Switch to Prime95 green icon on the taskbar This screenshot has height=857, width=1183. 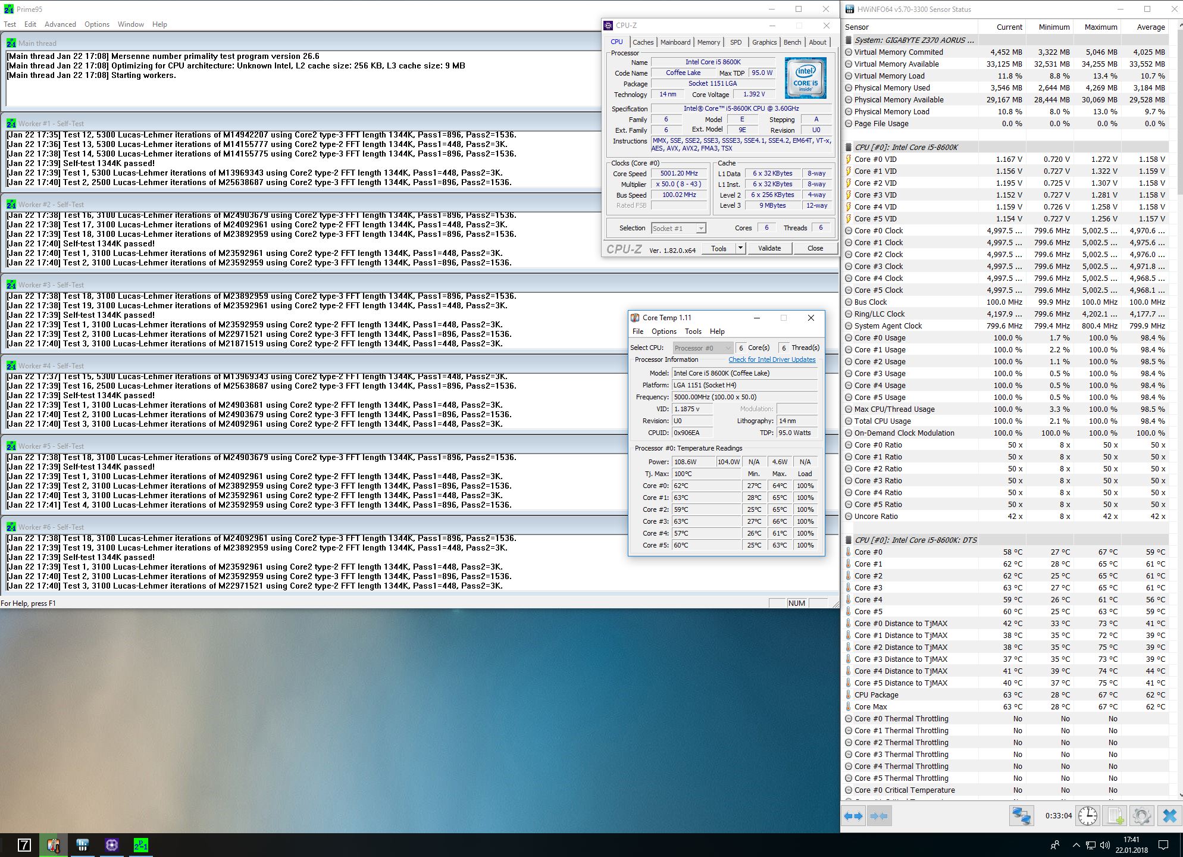[x=140, y=845]
